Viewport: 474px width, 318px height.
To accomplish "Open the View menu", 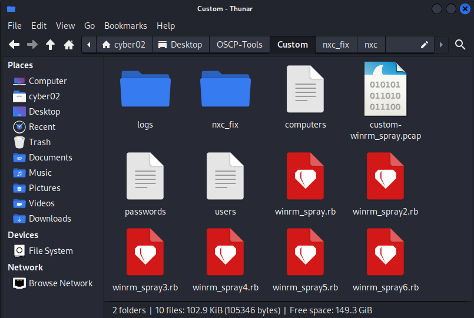I will click(65, 26).
